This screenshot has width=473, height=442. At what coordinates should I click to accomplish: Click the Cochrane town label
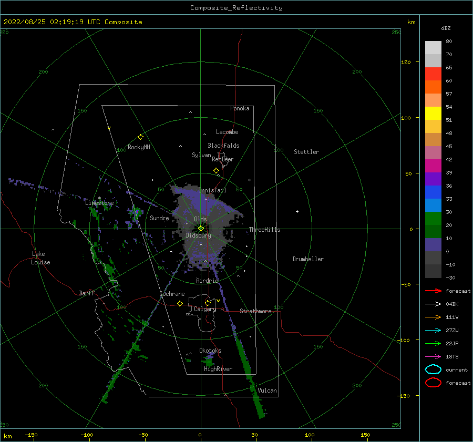pos(172,294)
